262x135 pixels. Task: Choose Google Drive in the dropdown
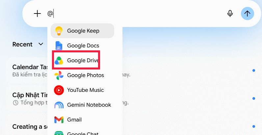(82, 61)
